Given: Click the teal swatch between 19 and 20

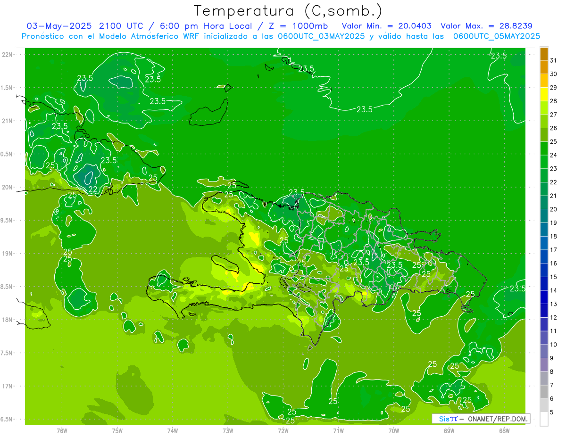Looking at the screenshot, I should pos(544,216).
